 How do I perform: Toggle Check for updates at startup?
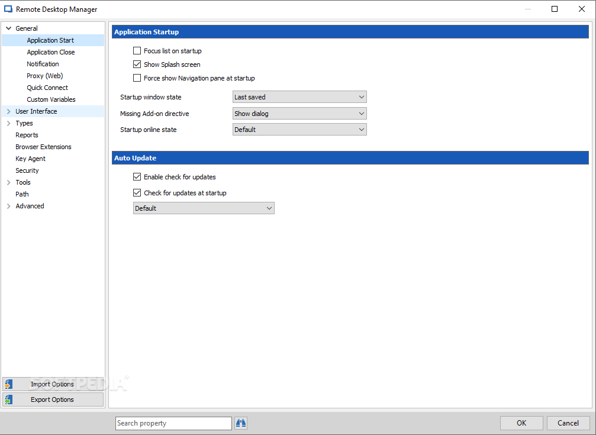click(137, 193)
